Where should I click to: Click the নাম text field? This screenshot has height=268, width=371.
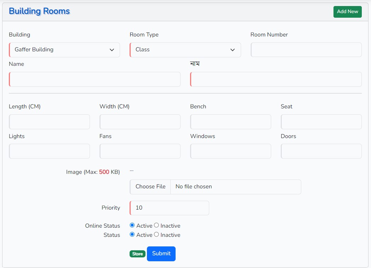pyautogui.click(x=276, y=79)
